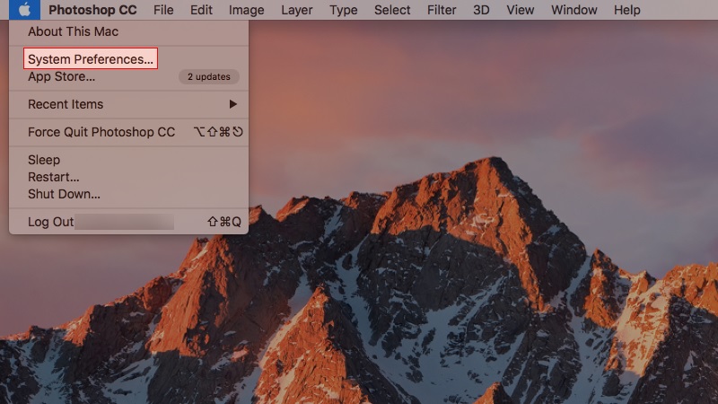This screenshot has height=404, width=718.
Task: Select Shut Down option
Action: pyautogui.click(x=64, y=194)
